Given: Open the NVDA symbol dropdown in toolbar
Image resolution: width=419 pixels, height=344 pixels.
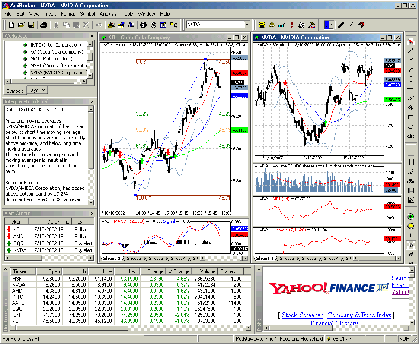Looking at the screenshot, I should [246, 25].
